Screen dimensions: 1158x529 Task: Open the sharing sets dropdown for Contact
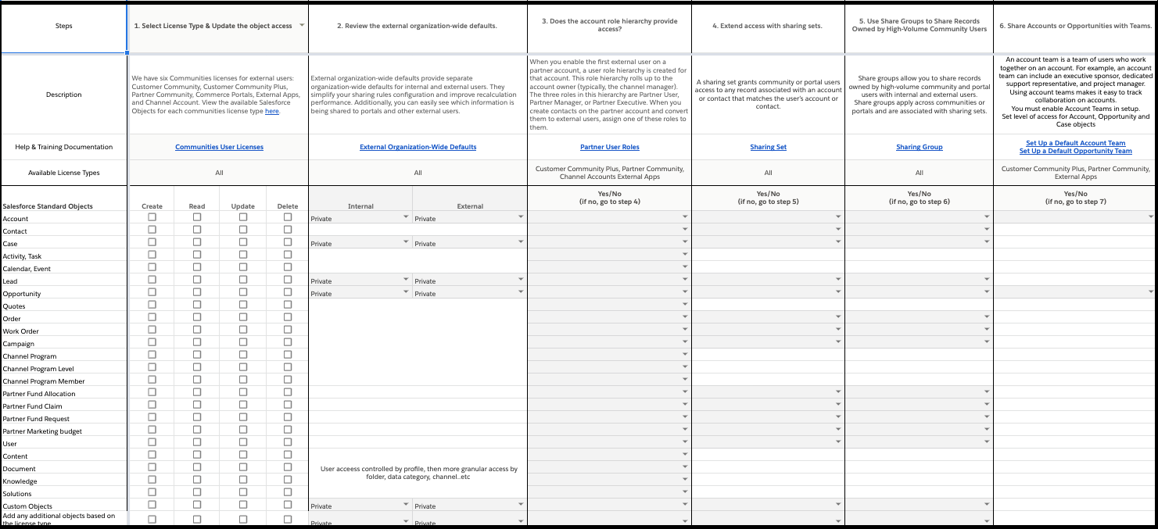pos(838,231)
